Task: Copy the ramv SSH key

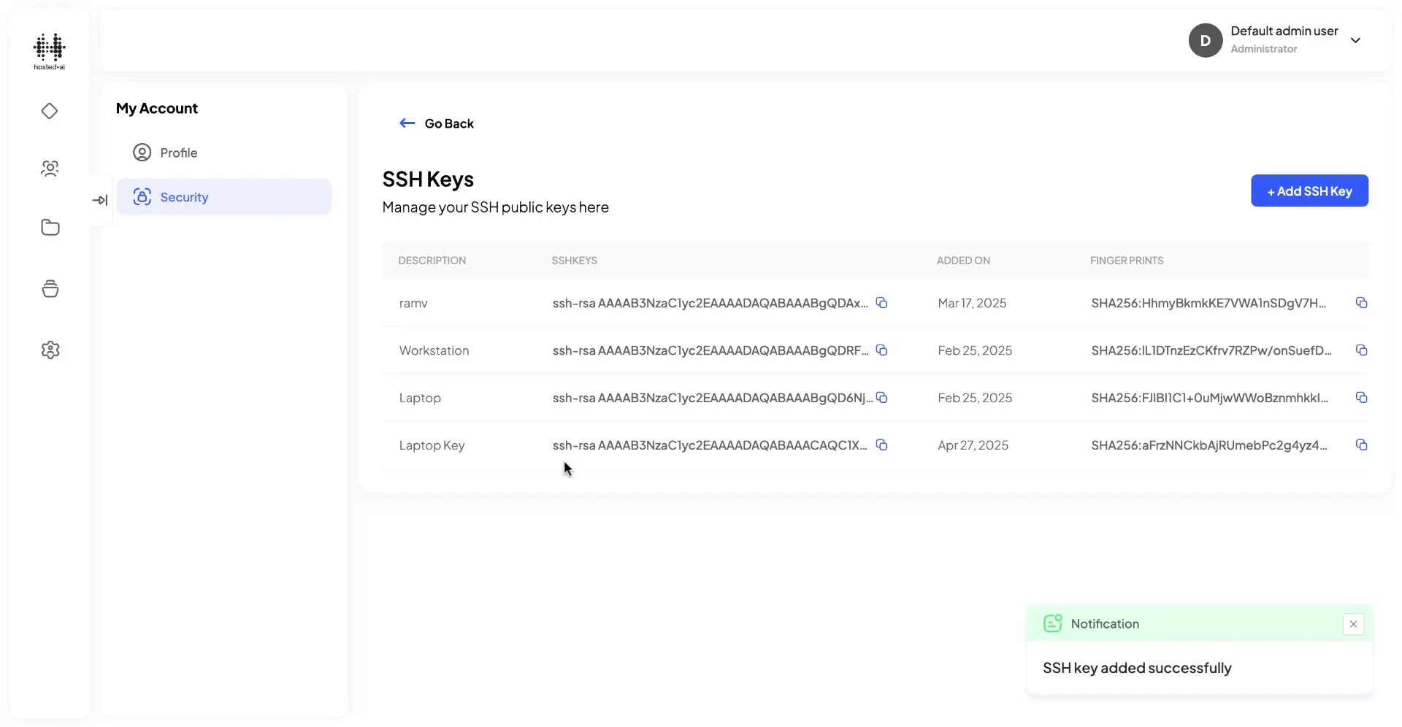Action: 882,302
